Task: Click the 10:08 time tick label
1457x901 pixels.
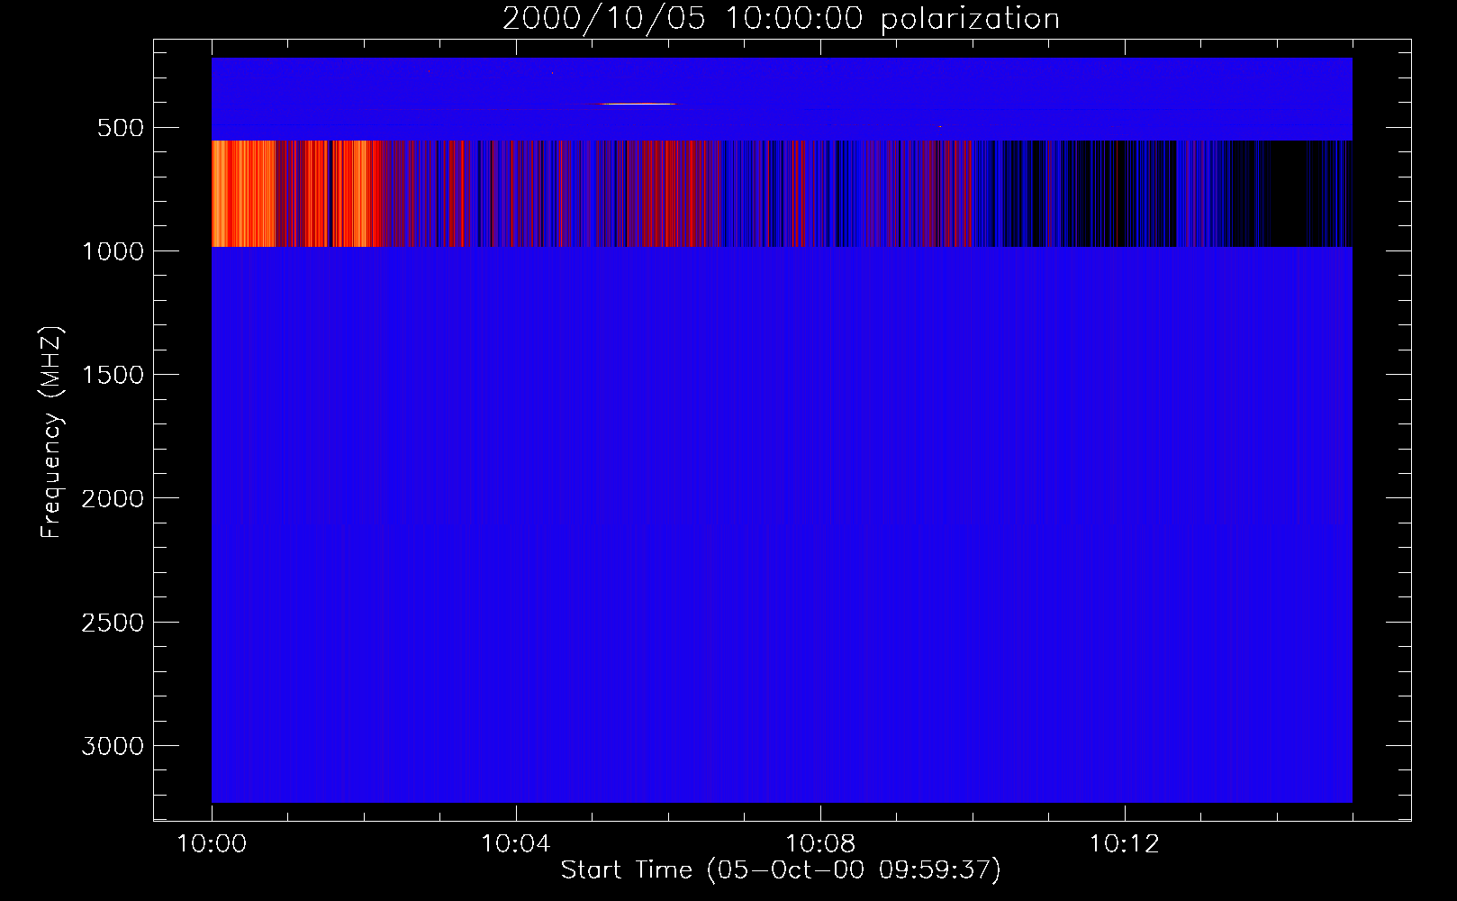Action: (x=820, y=844)
